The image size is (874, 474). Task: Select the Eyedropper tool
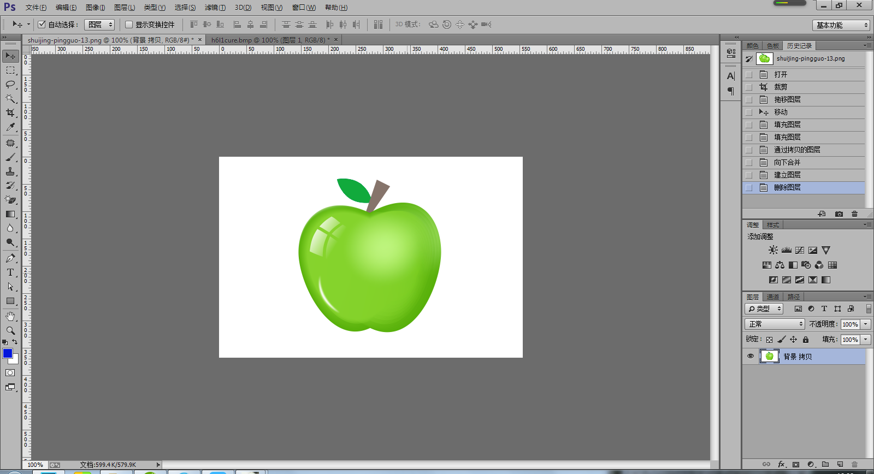[x=10, y=127]
